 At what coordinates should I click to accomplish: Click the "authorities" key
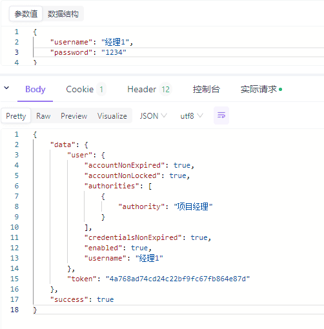click(x=112, y=186)
